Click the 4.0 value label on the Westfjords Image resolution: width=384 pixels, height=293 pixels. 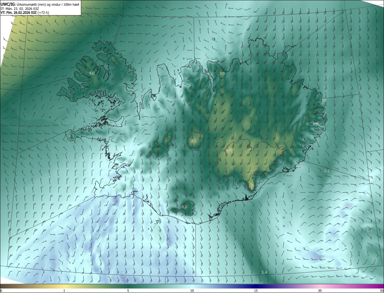(x=92, y=73)
